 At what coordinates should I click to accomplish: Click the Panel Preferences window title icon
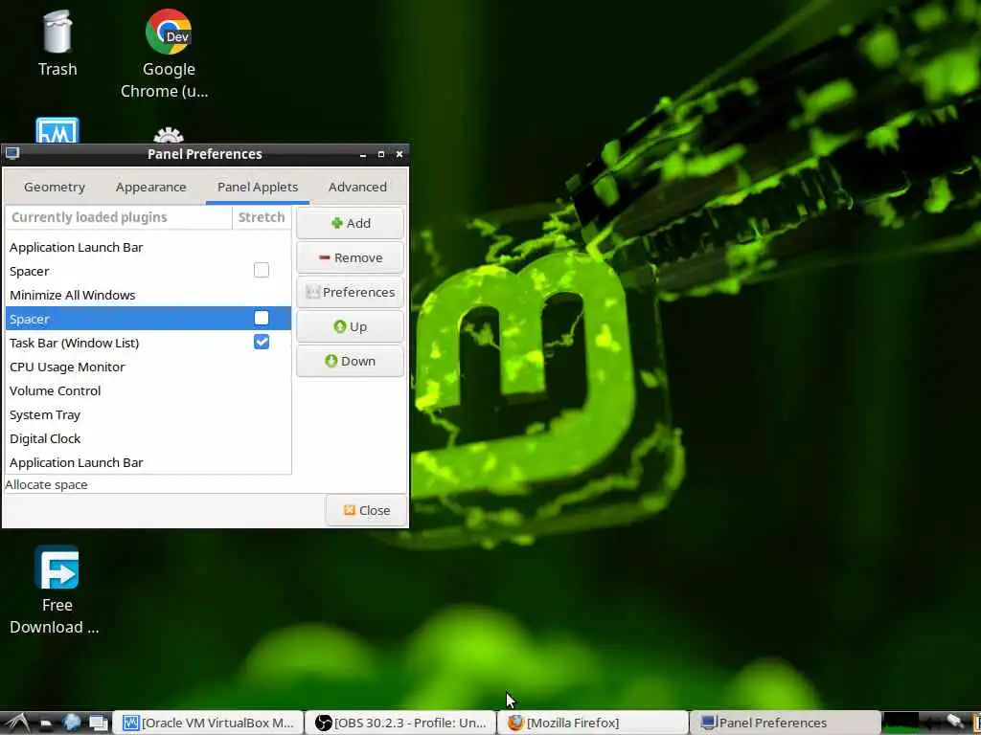[x=12, y=153]
